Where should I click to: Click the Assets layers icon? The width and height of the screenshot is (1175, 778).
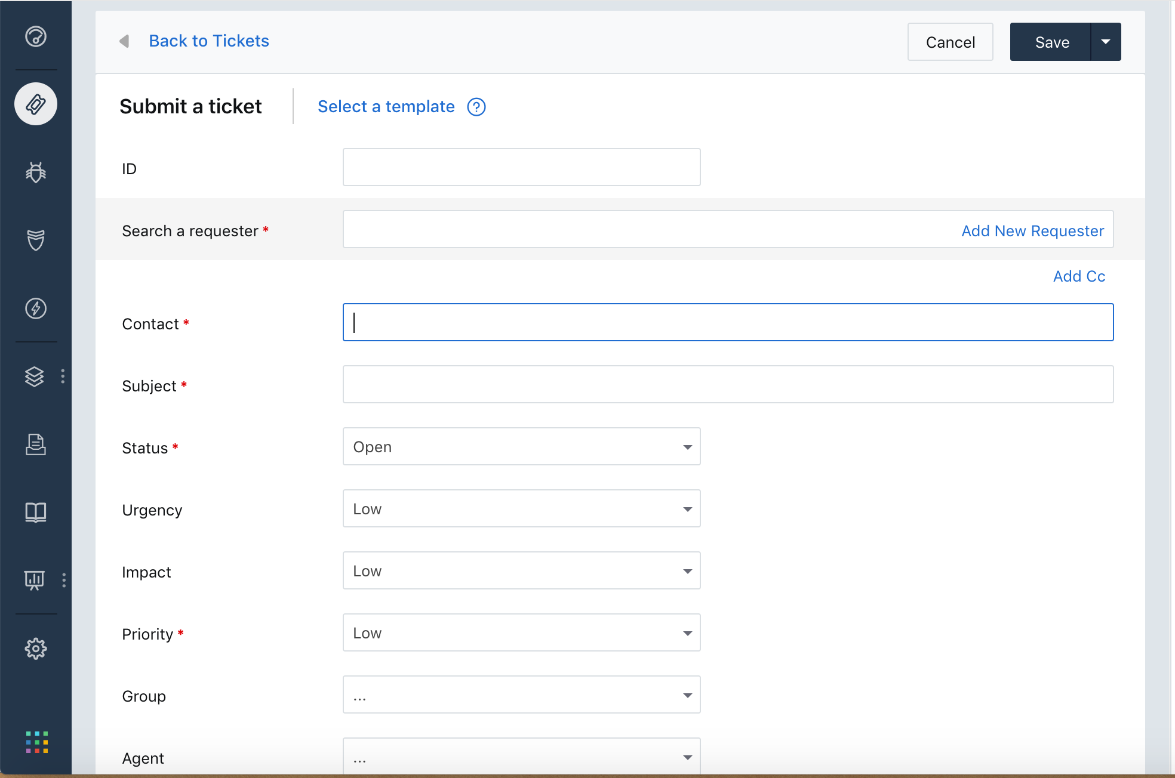click(x=35, y=376)
